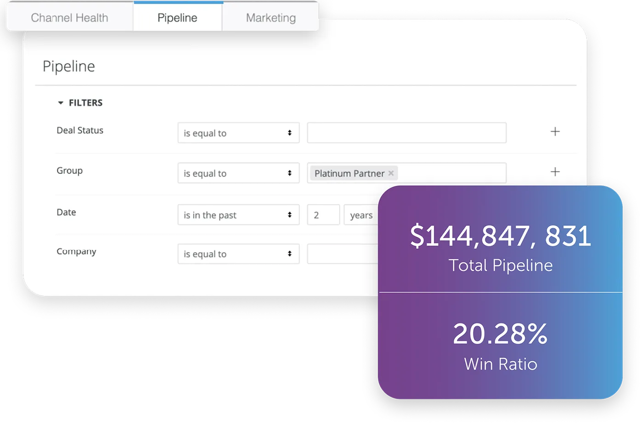
Task: Click the Company value input field
Action: tap(343, 254)
